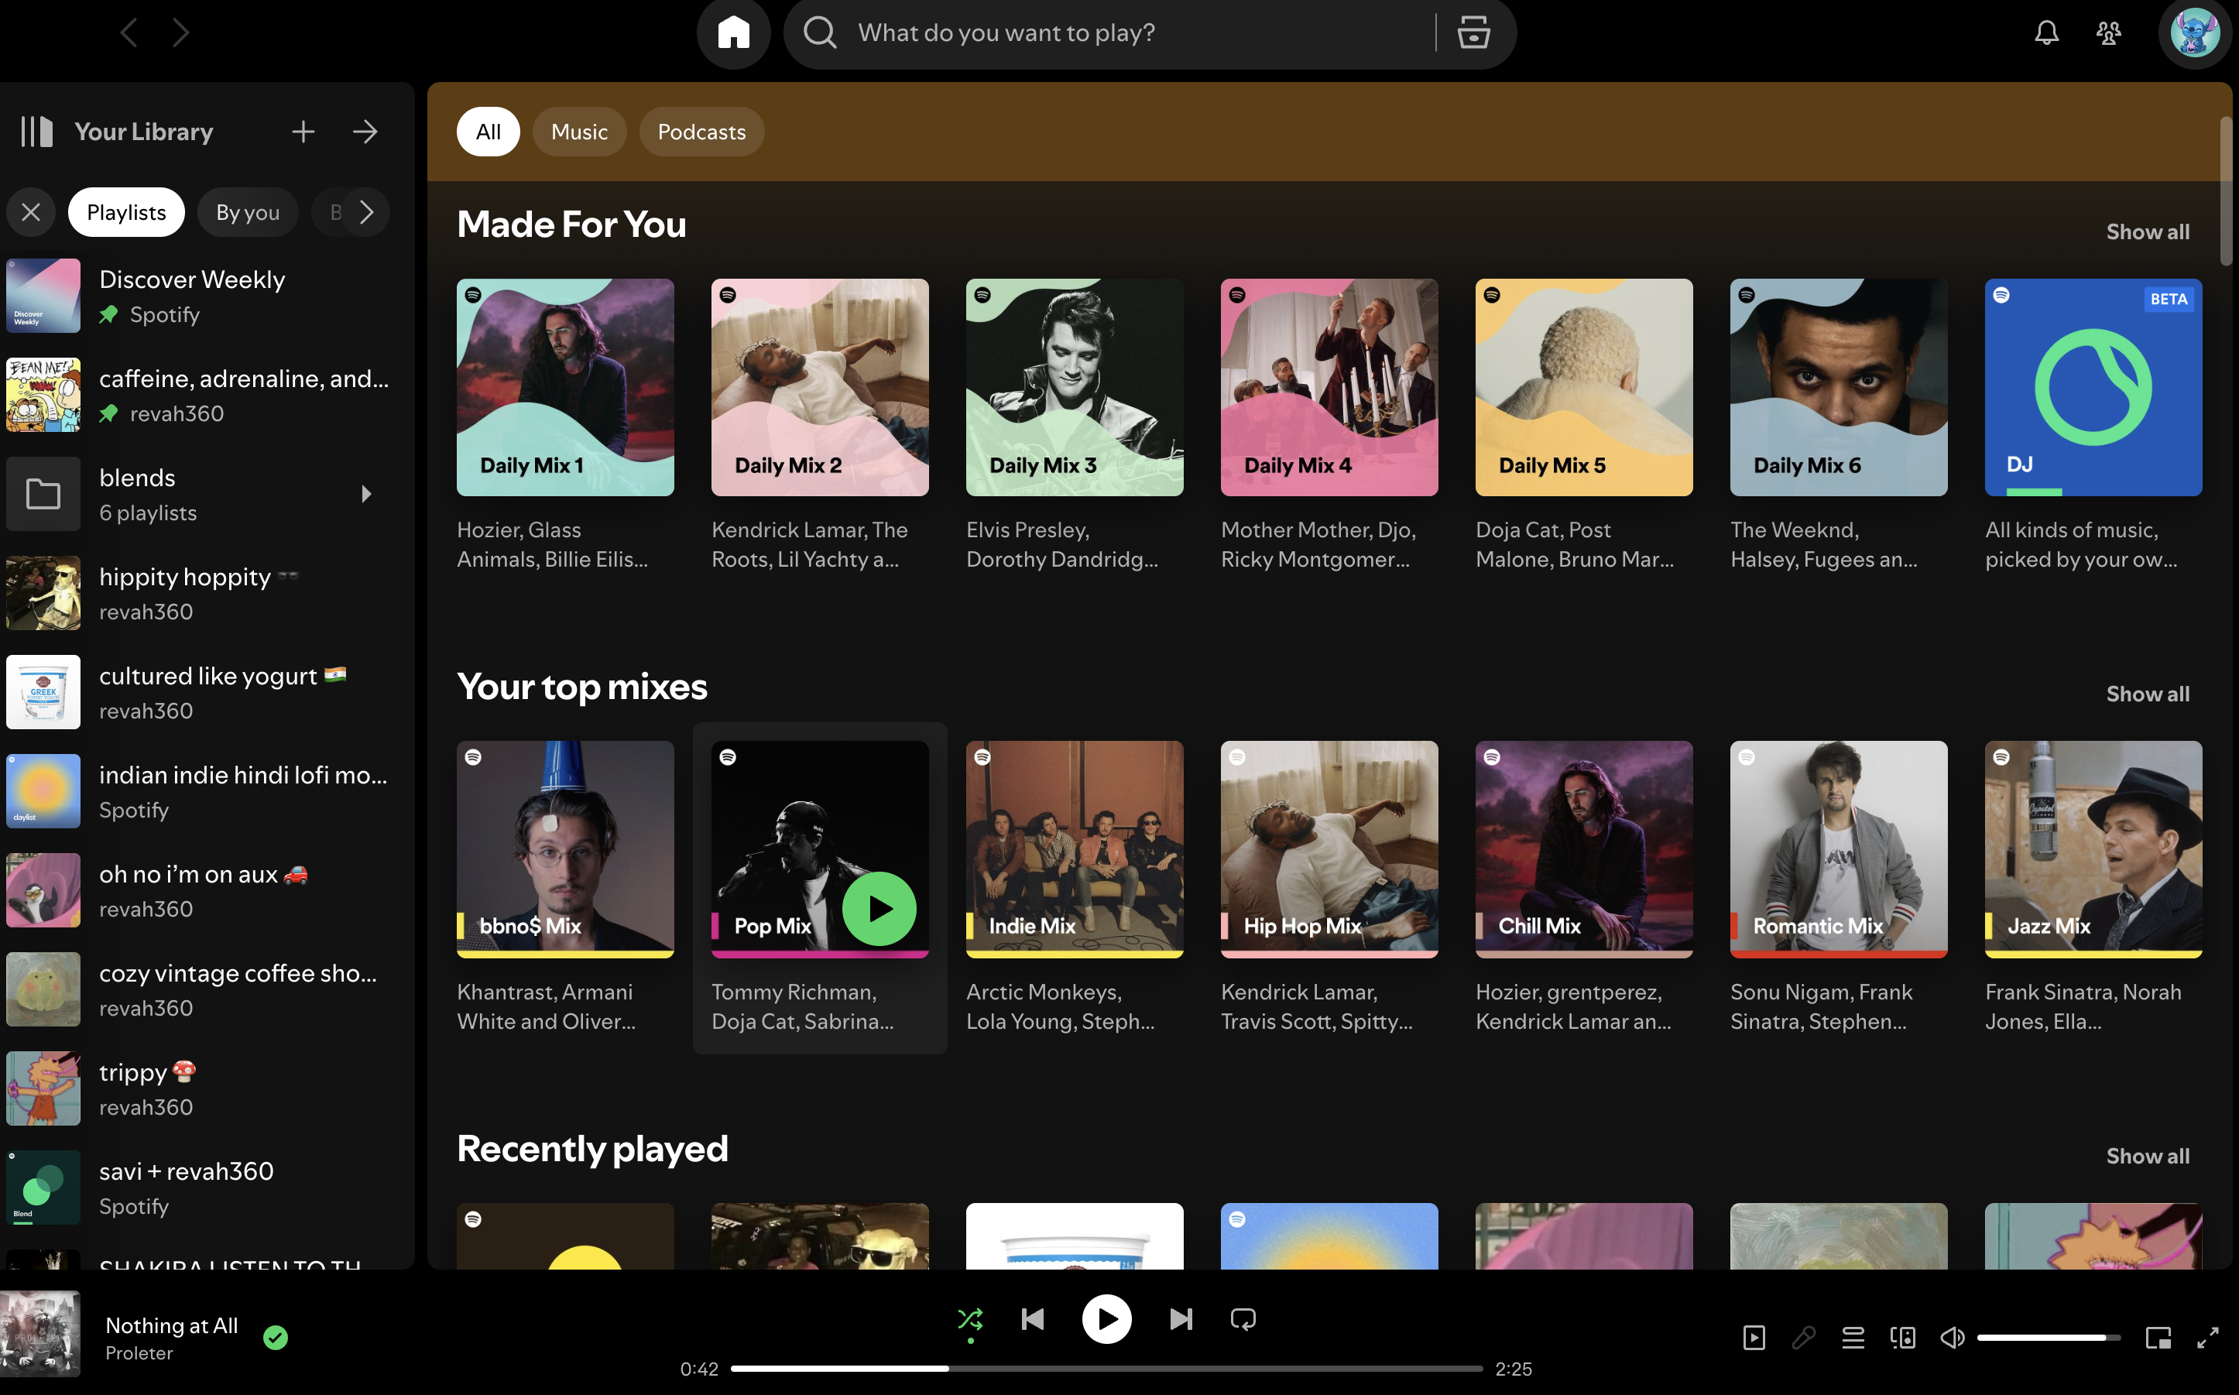Collapse Your Library icon
This screenshot has width=2239, height=1395.
(37, 132)
